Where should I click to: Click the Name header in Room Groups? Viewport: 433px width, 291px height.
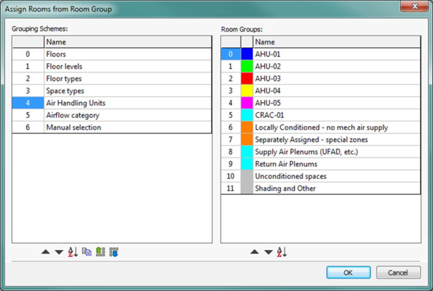tap(335, 42)
